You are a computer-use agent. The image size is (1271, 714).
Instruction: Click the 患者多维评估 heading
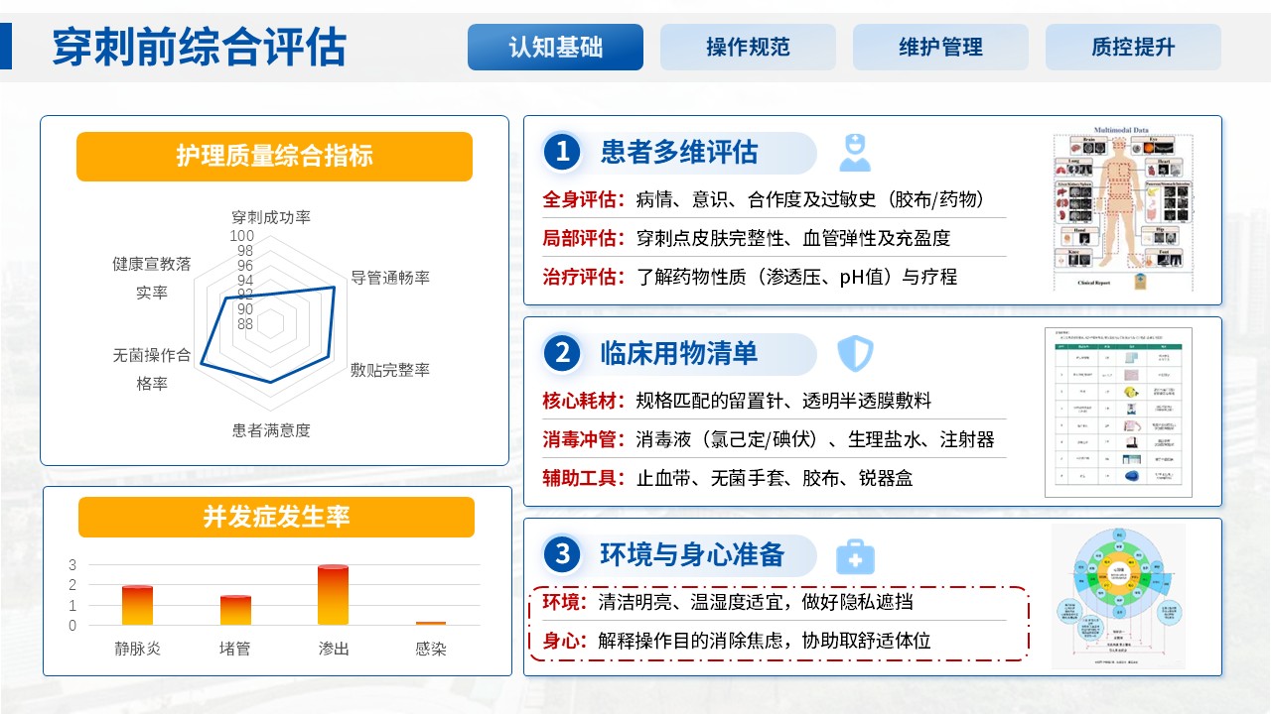pyautogui.click(x=679, y=153)
